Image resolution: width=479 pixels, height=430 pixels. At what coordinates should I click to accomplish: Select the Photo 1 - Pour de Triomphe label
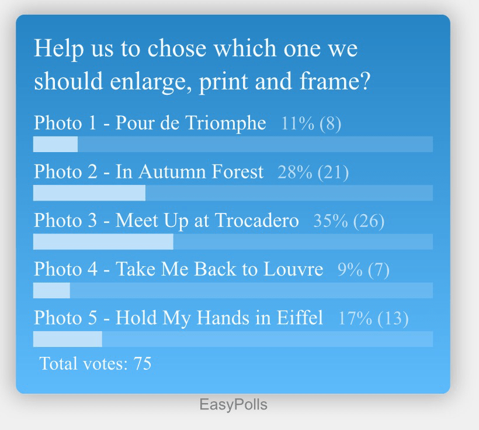(x=150, y=123)
